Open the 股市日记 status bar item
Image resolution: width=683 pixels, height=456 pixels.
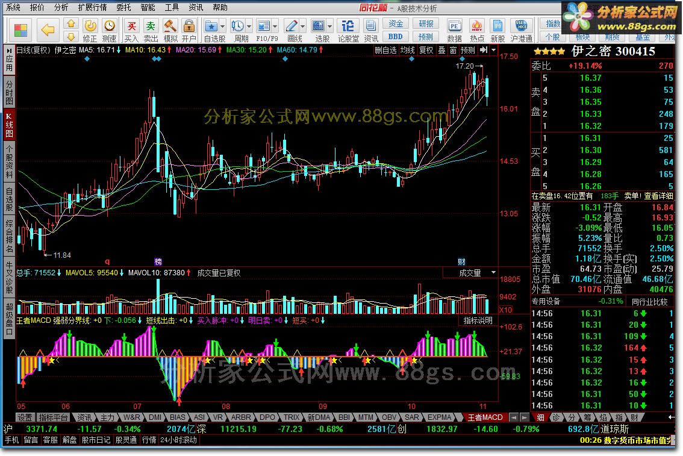(x=96, y=440)
